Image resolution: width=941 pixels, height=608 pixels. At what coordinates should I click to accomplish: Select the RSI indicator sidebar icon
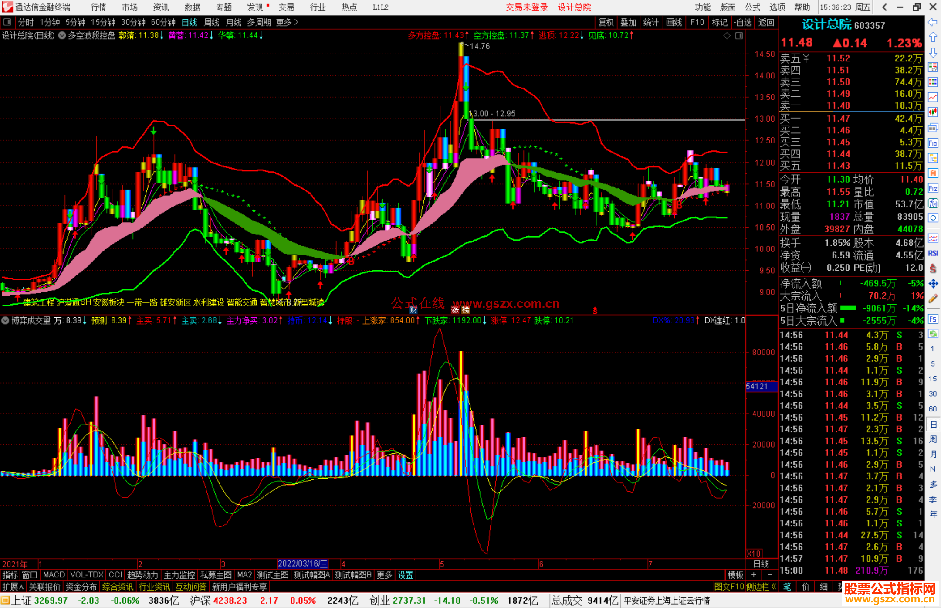click(x=933, y=253)
